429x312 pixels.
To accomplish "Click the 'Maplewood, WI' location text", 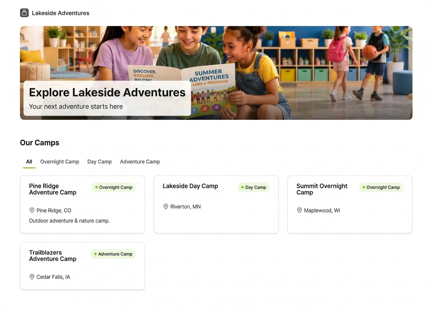I will (x=322, y=210).
